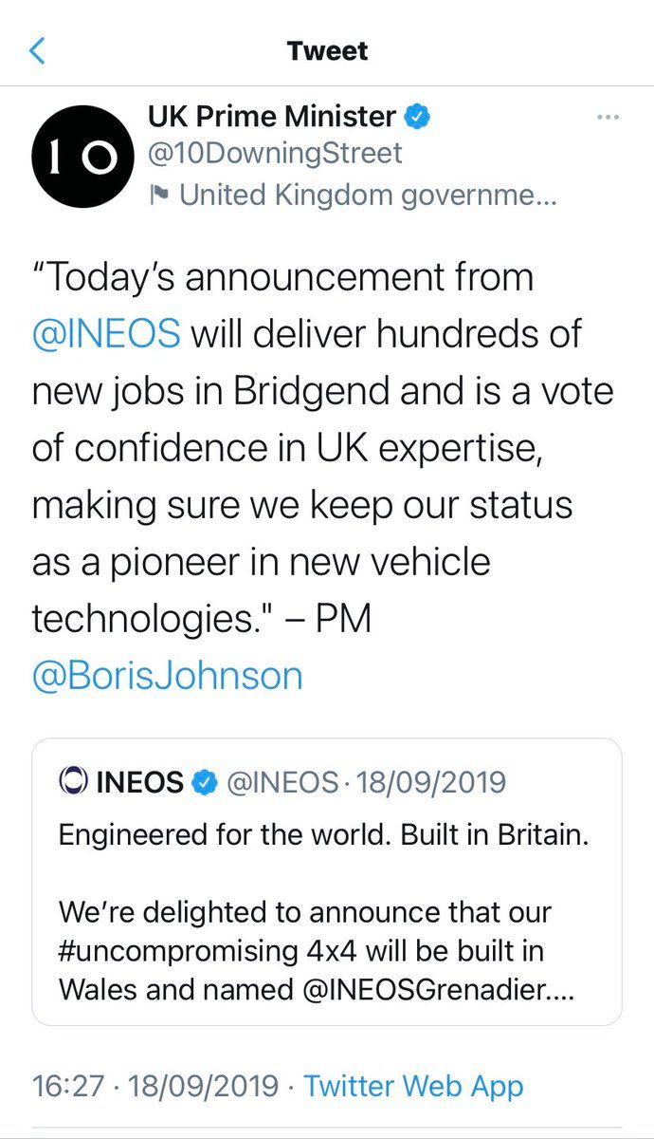Tap the Tweet header title
Screen dimensions: 654x1139
tap(327, 51)
